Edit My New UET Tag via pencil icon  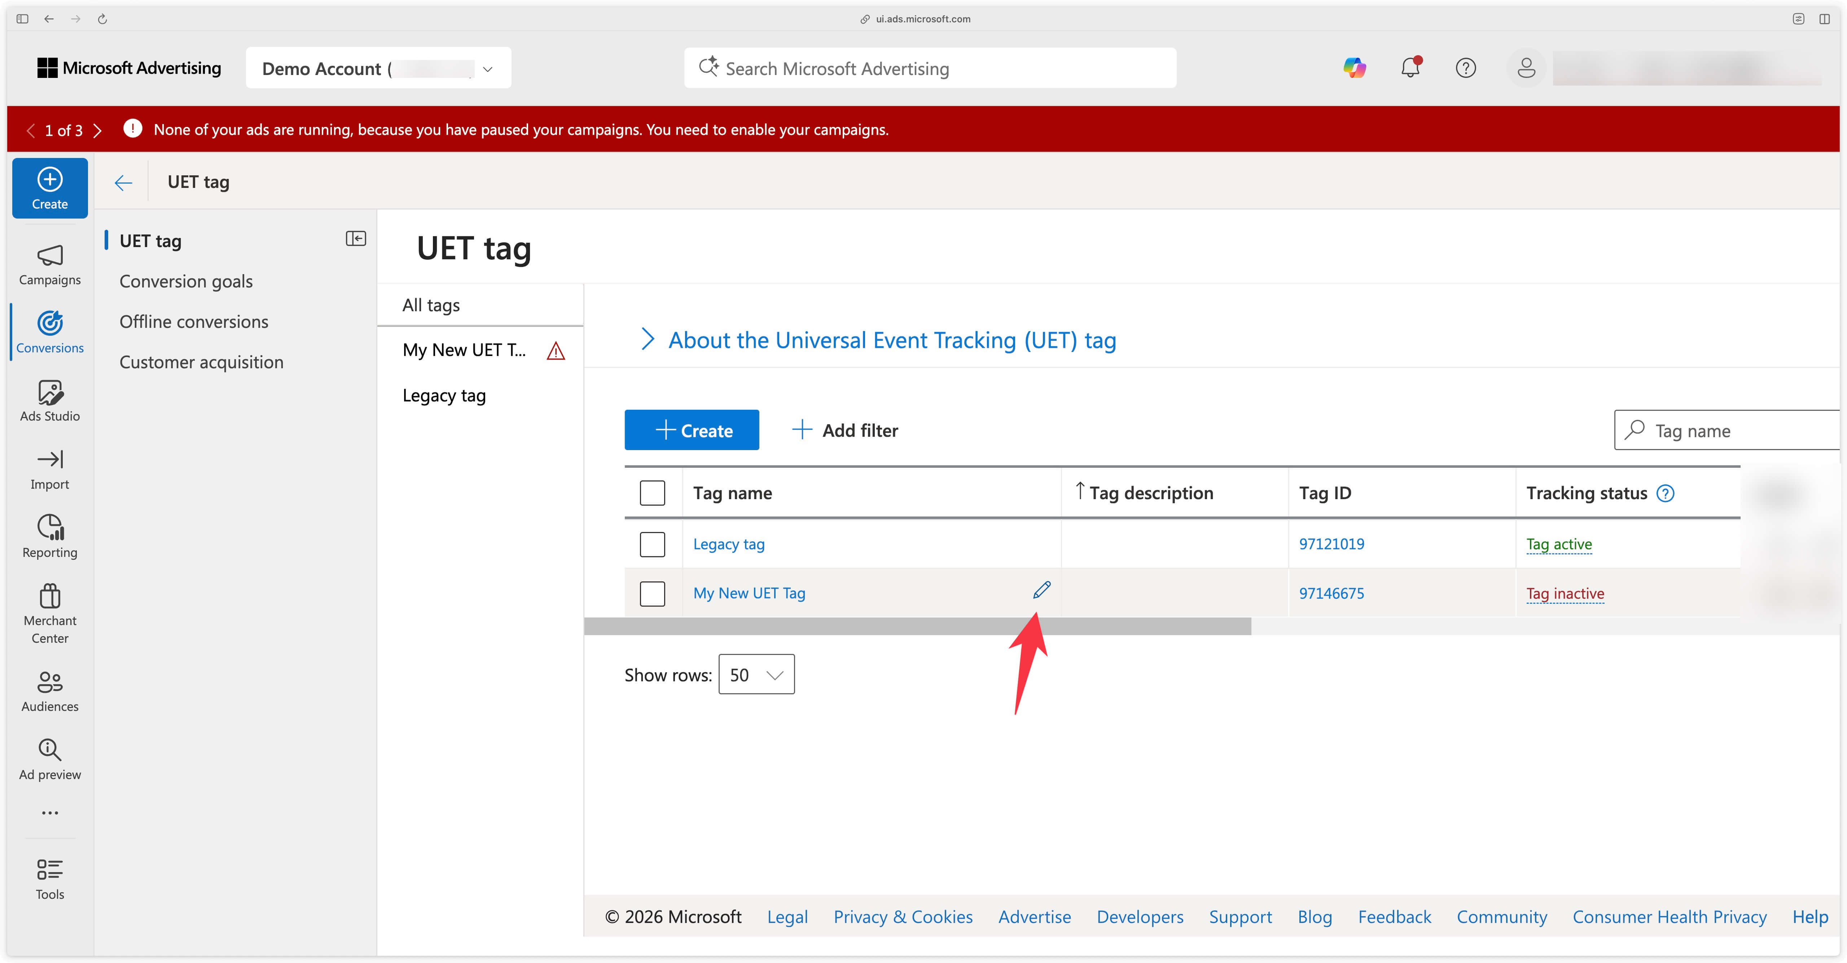click(1041, 589)
